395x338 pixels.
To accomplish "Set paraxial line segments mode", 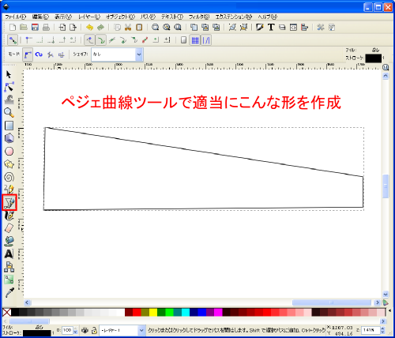I will click(x=61, y=54).
